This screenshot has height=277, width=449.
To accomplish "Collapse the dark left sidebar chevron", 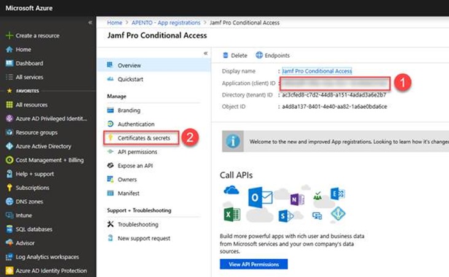I will (90, 22).
